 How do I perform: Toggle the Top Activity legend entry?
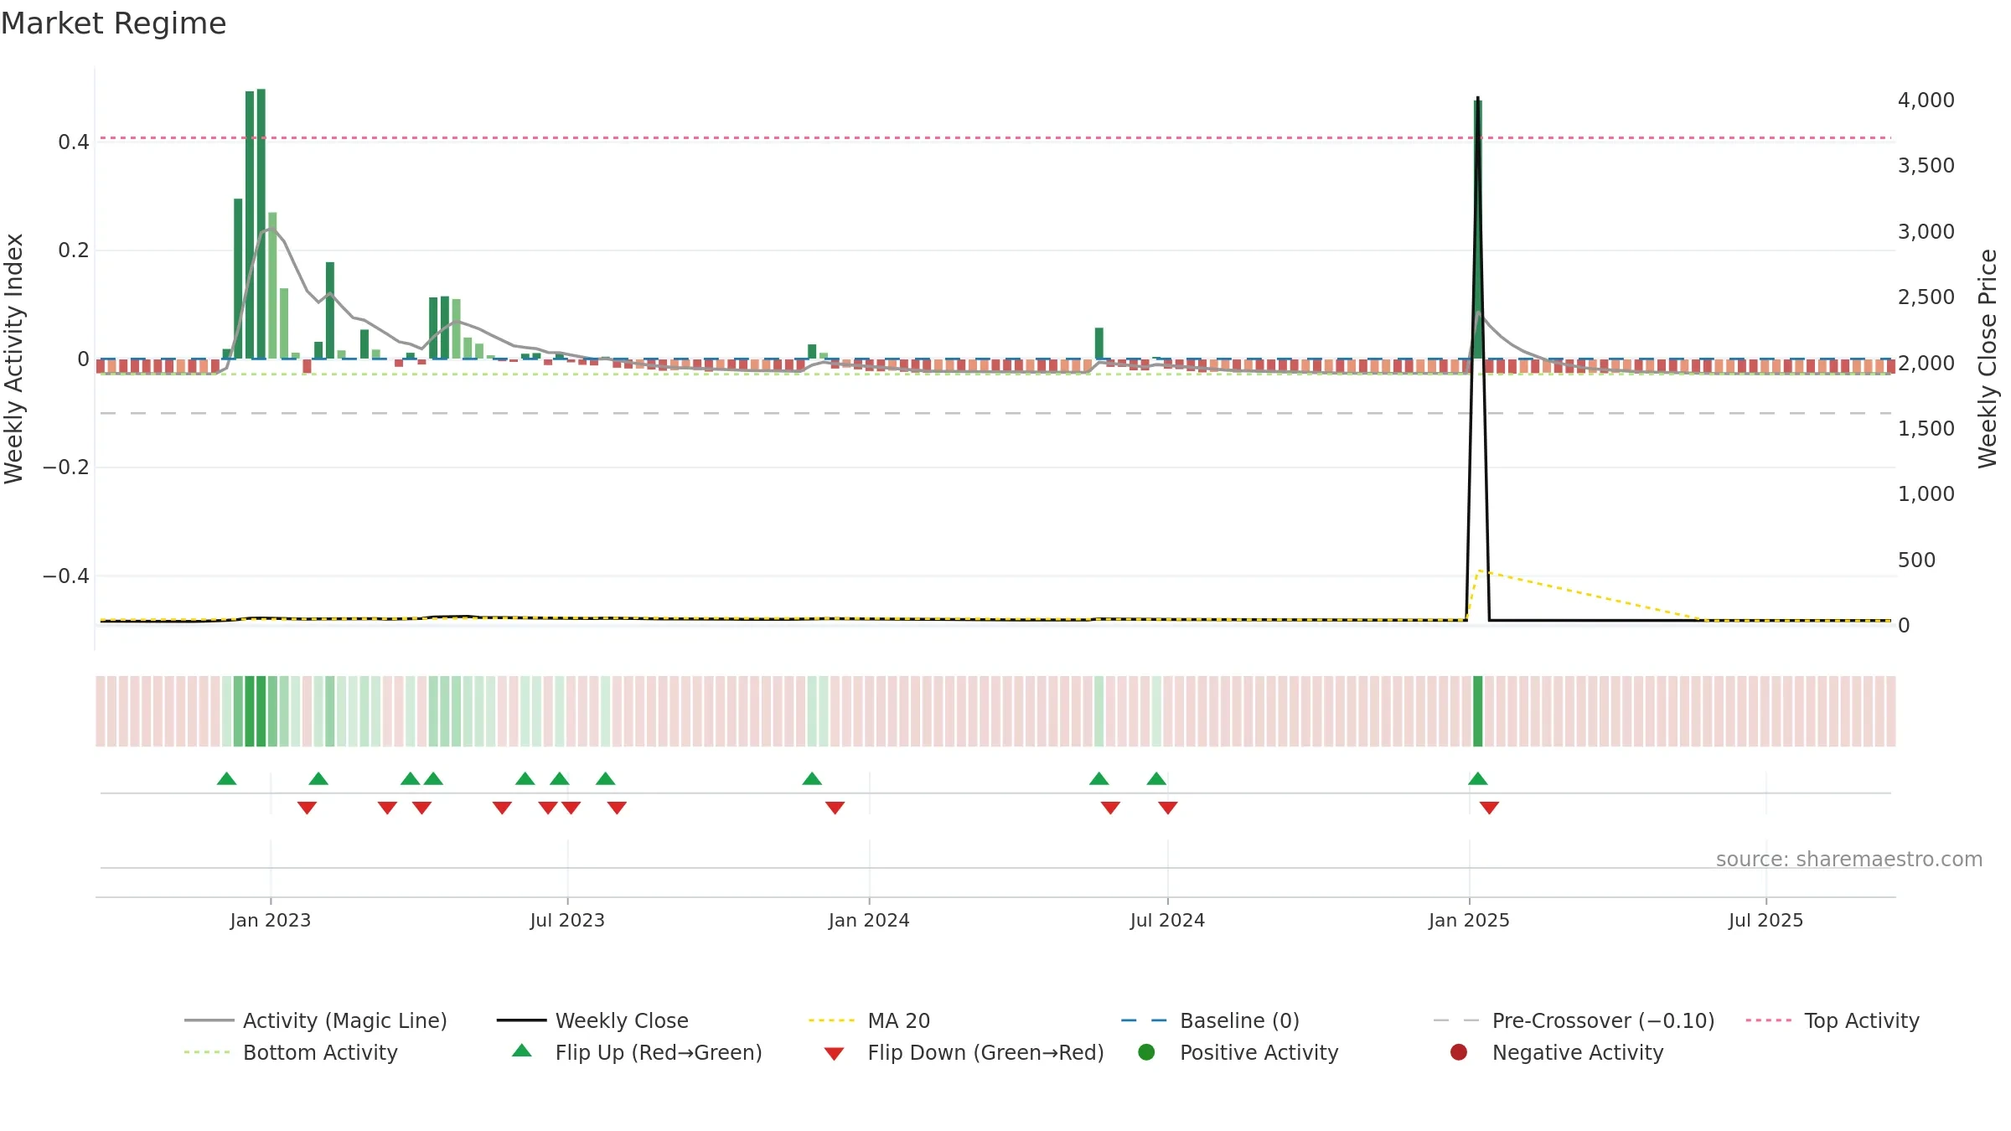click(1833, 1020)
